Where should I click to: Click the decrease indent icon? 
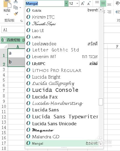(x=118, y=12)
